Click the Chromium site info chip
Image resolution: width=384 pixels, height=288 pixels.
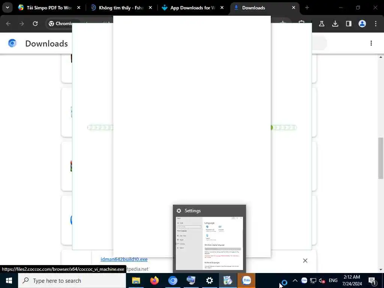[x=61, y=24]
